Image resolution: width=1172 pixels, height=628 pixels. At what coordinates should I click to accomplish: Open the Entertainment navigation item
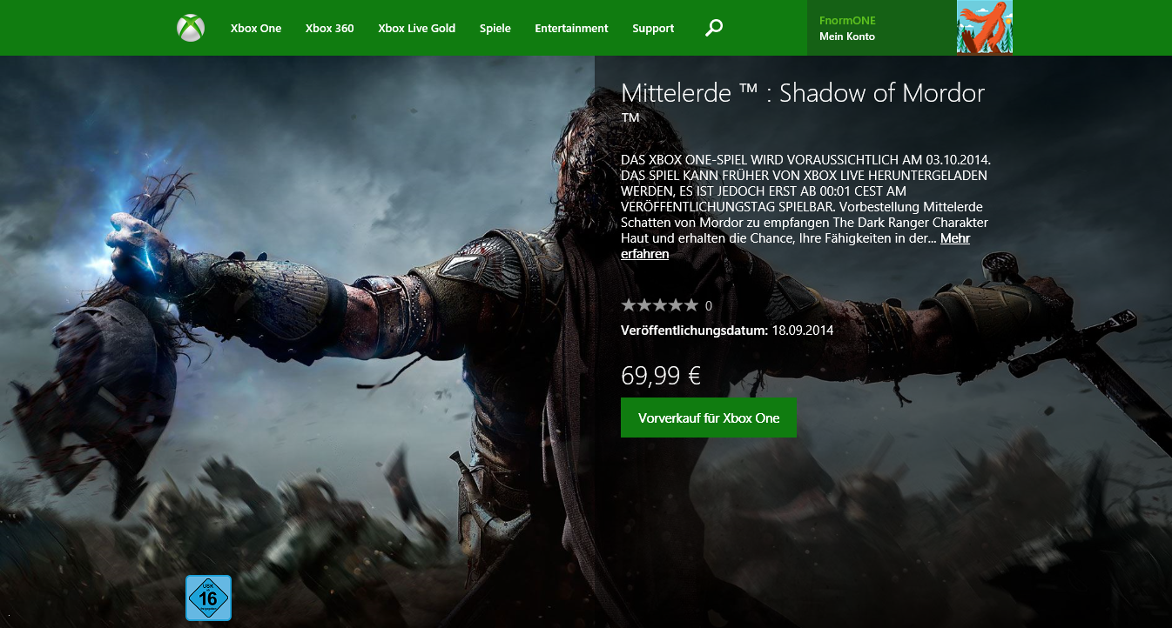(x=571, y=28)
